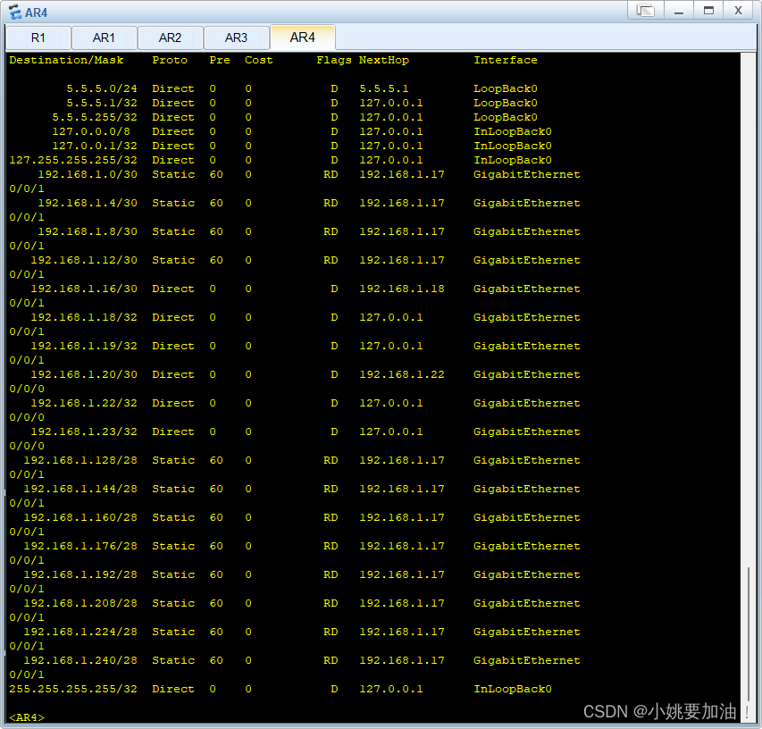Click RD flag in 192.168.1.4/30 row

(331, 203)
